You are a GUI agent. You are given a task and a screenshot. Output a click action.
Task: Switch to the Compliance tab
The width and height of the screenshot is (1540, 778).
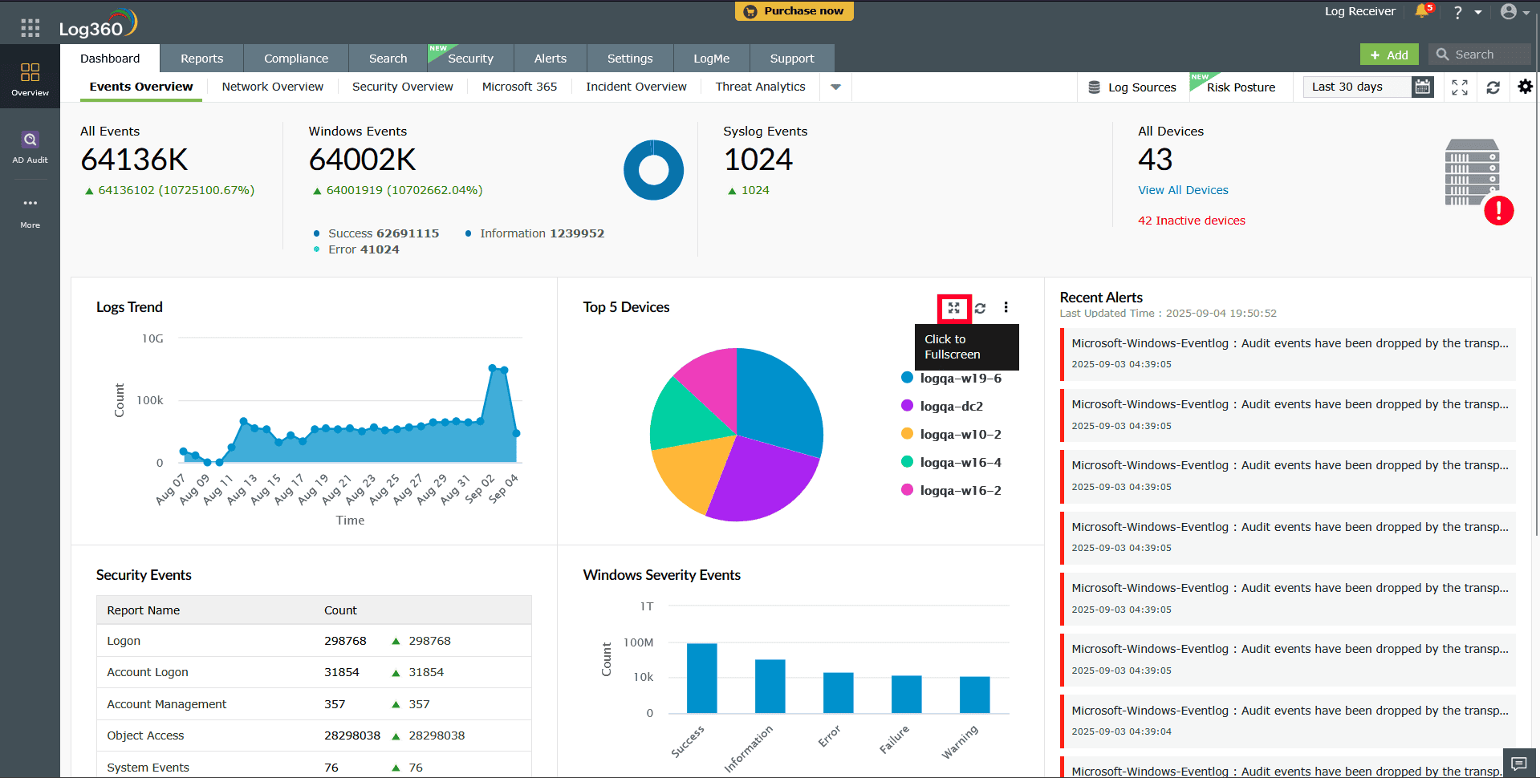pos(296,59)
